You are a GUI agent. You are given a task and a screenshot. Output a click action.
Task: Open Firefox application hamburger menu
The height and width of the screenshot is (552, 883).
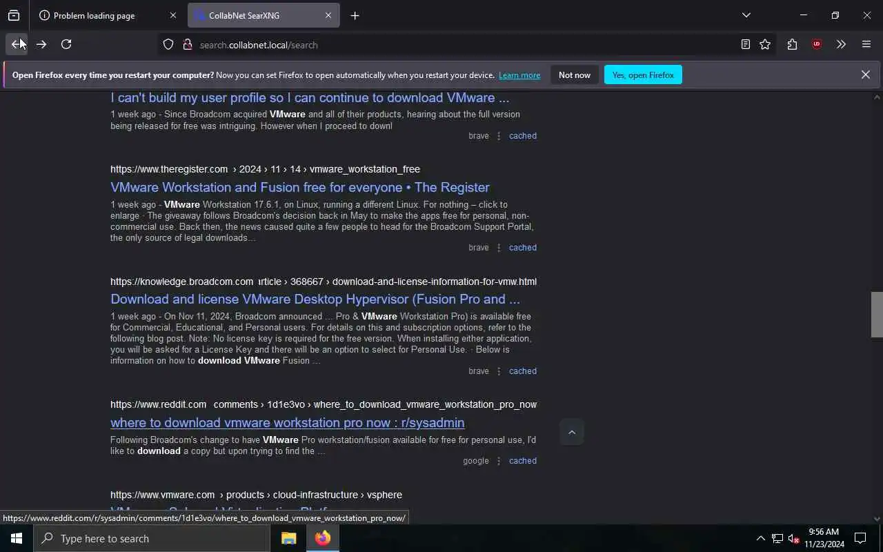pos(866,44)
